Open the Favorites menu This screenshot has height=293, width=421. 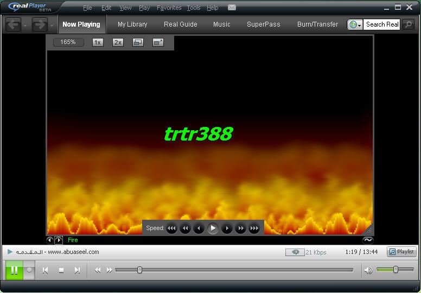(169, 8)
